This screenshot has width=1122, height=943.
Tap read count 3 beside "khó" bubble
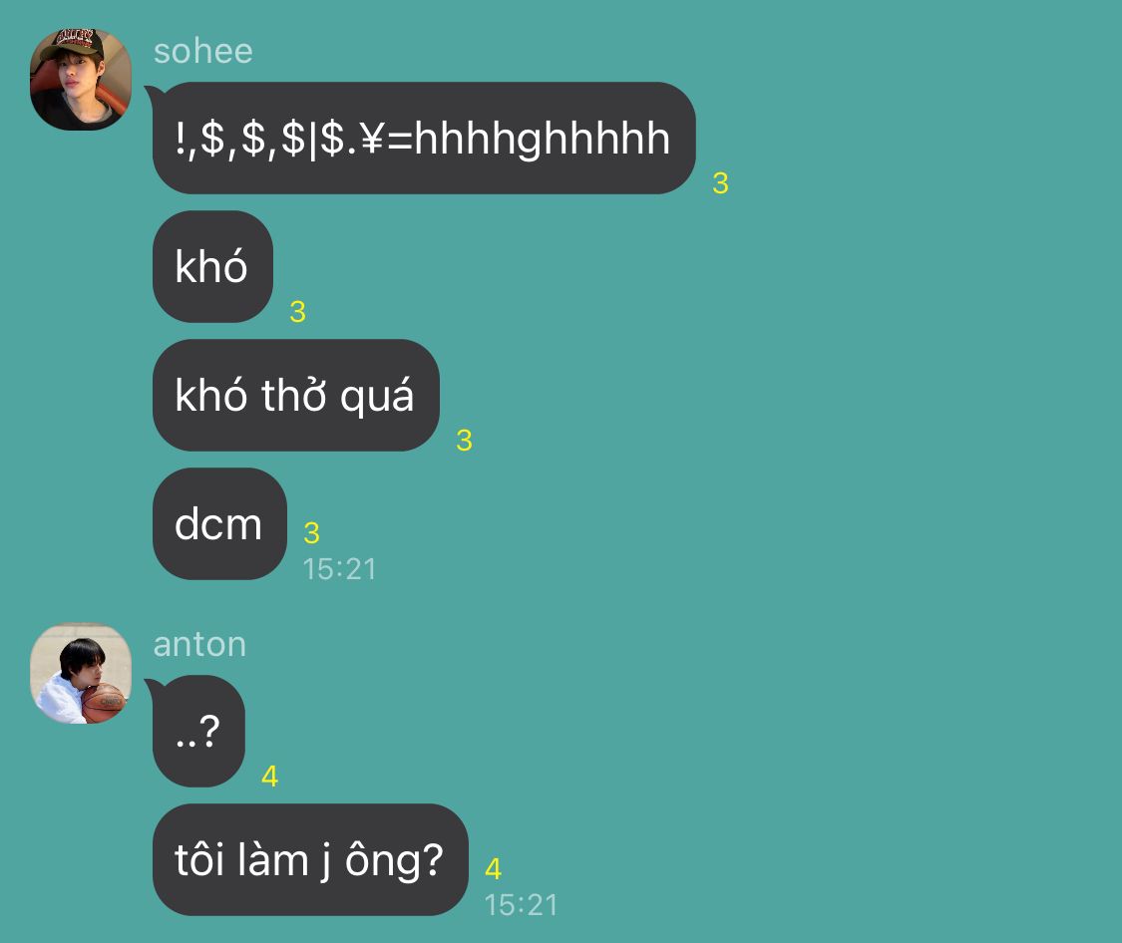[297, 312]
